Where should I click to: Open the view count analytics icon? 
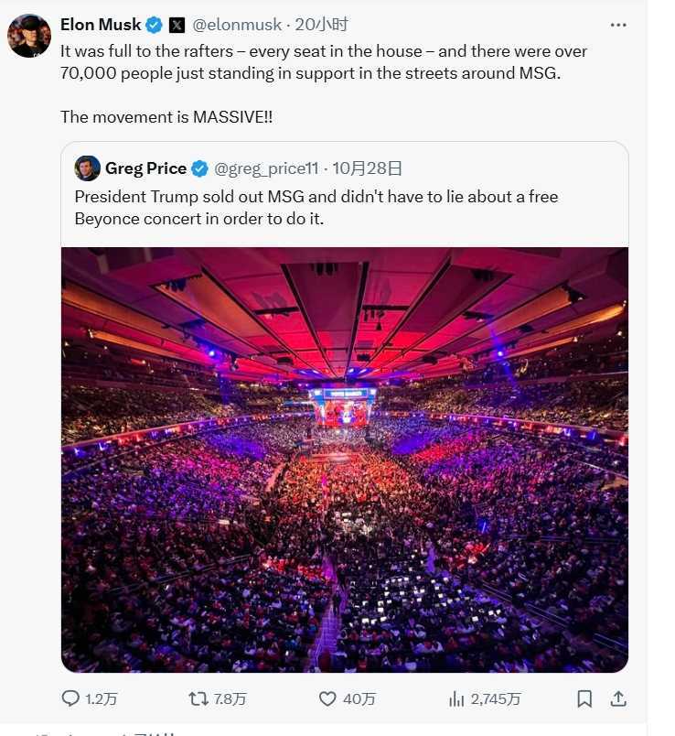(x=456, y=698)
